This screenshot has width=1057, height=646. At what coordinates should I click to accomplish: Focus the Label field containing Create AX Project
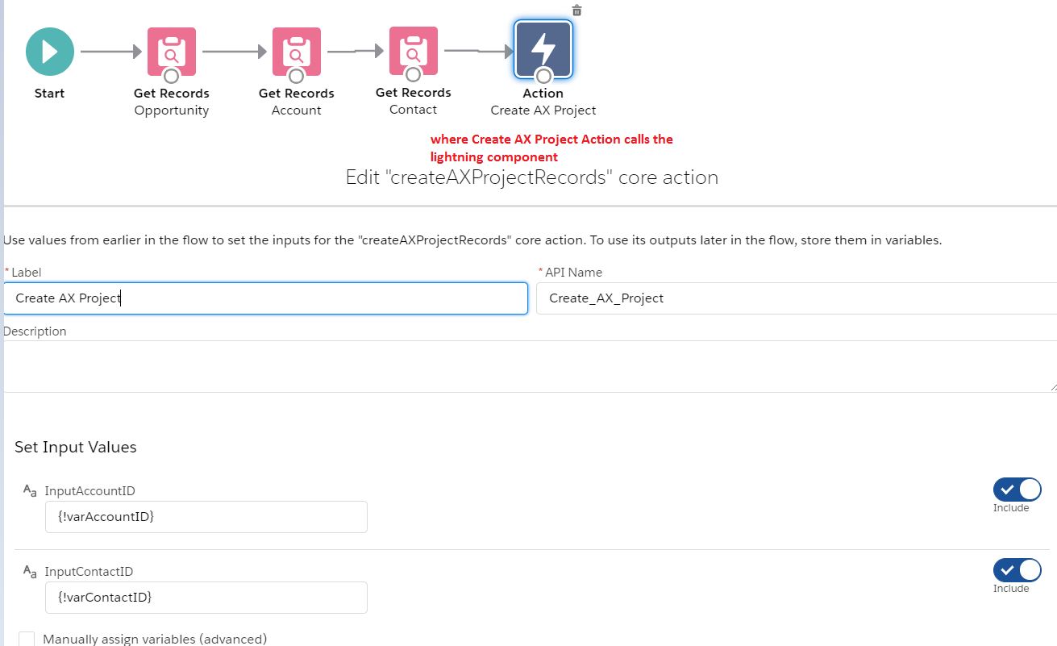[x=266, y=298]
